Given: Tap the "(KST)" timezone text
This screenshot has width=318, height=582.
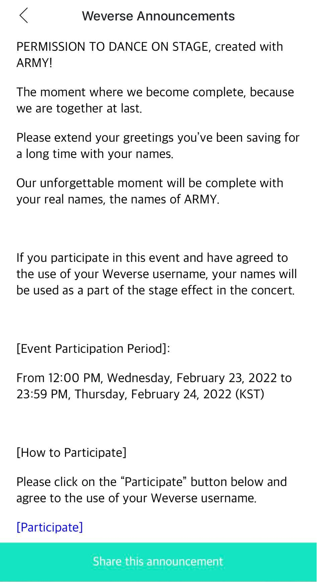Looking at the screenshot, I should [250, 394].
